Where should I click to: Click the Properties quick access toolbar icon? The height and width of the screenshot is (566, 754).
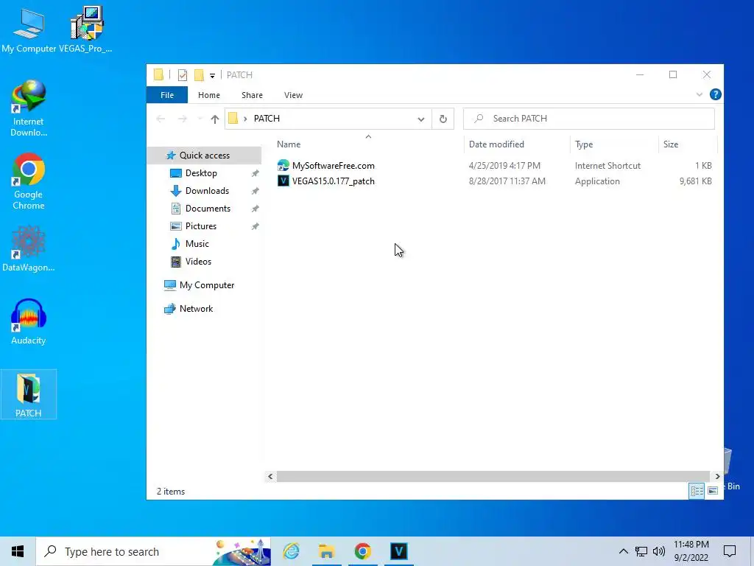point(183,74)
